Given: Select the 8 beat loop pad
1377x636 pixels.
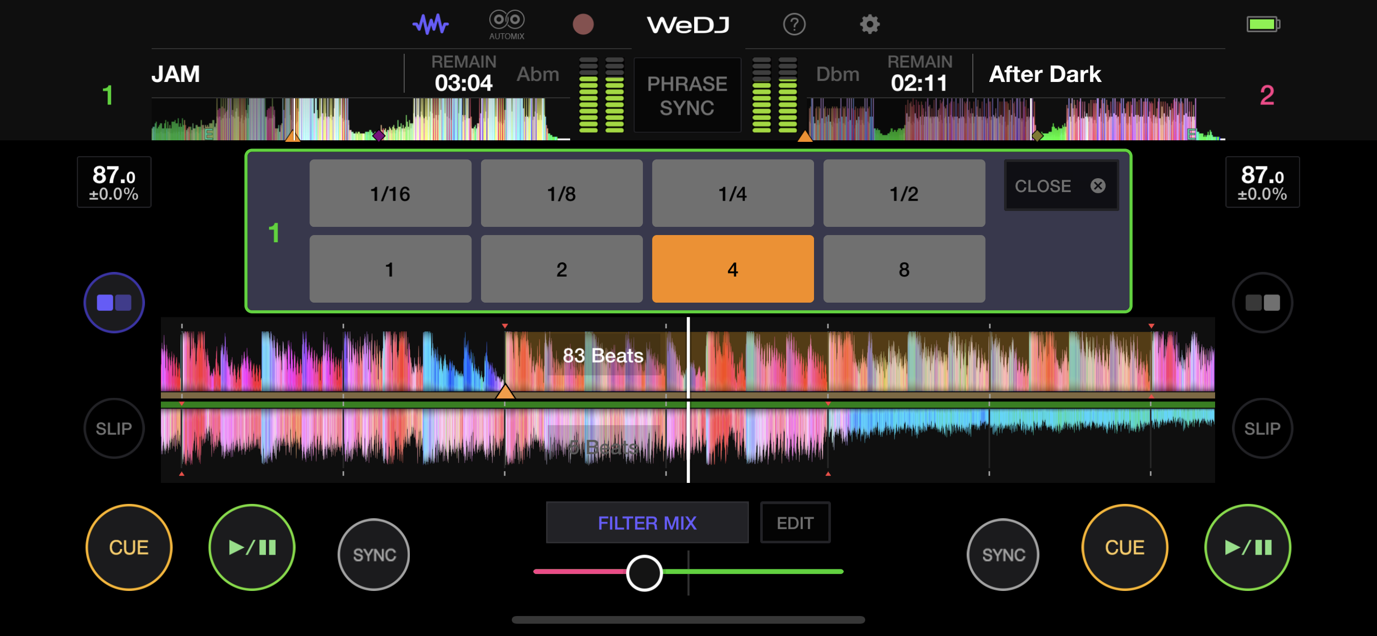Looking at the screenshot, I should [904, 269].
